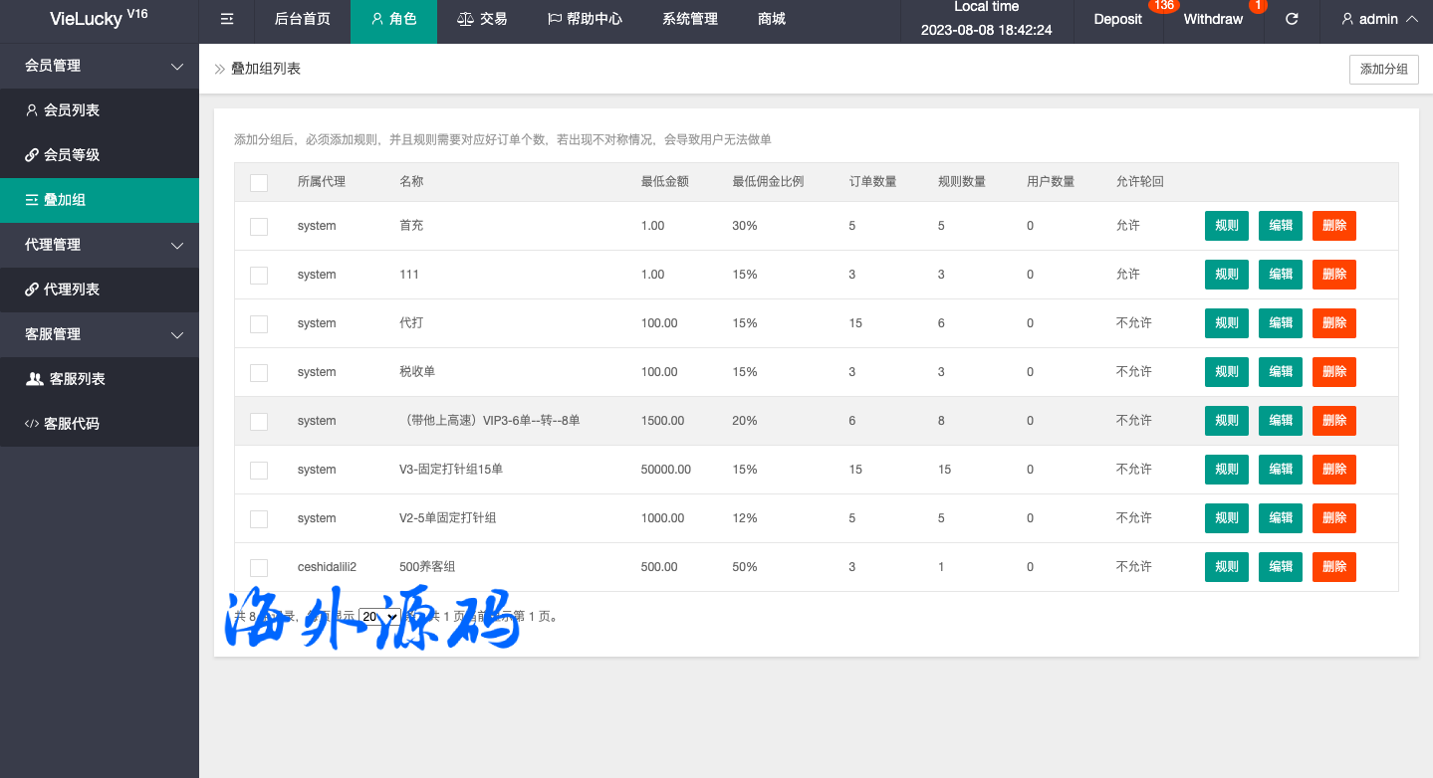Open the admin user dropdown menu

pyautogui.click(x=1378, y=19)
